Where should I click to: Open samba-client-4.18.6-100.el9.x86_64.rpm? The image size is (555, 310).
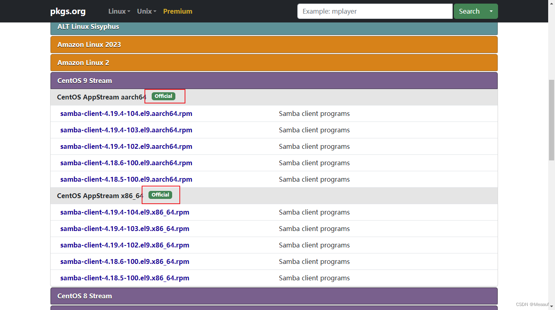click(x=125, y=261)
